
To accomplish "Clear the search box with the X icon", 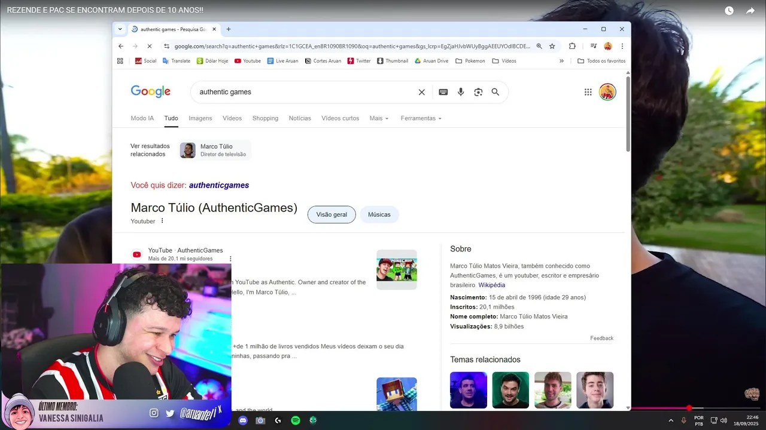I will (x=421, y=92).
